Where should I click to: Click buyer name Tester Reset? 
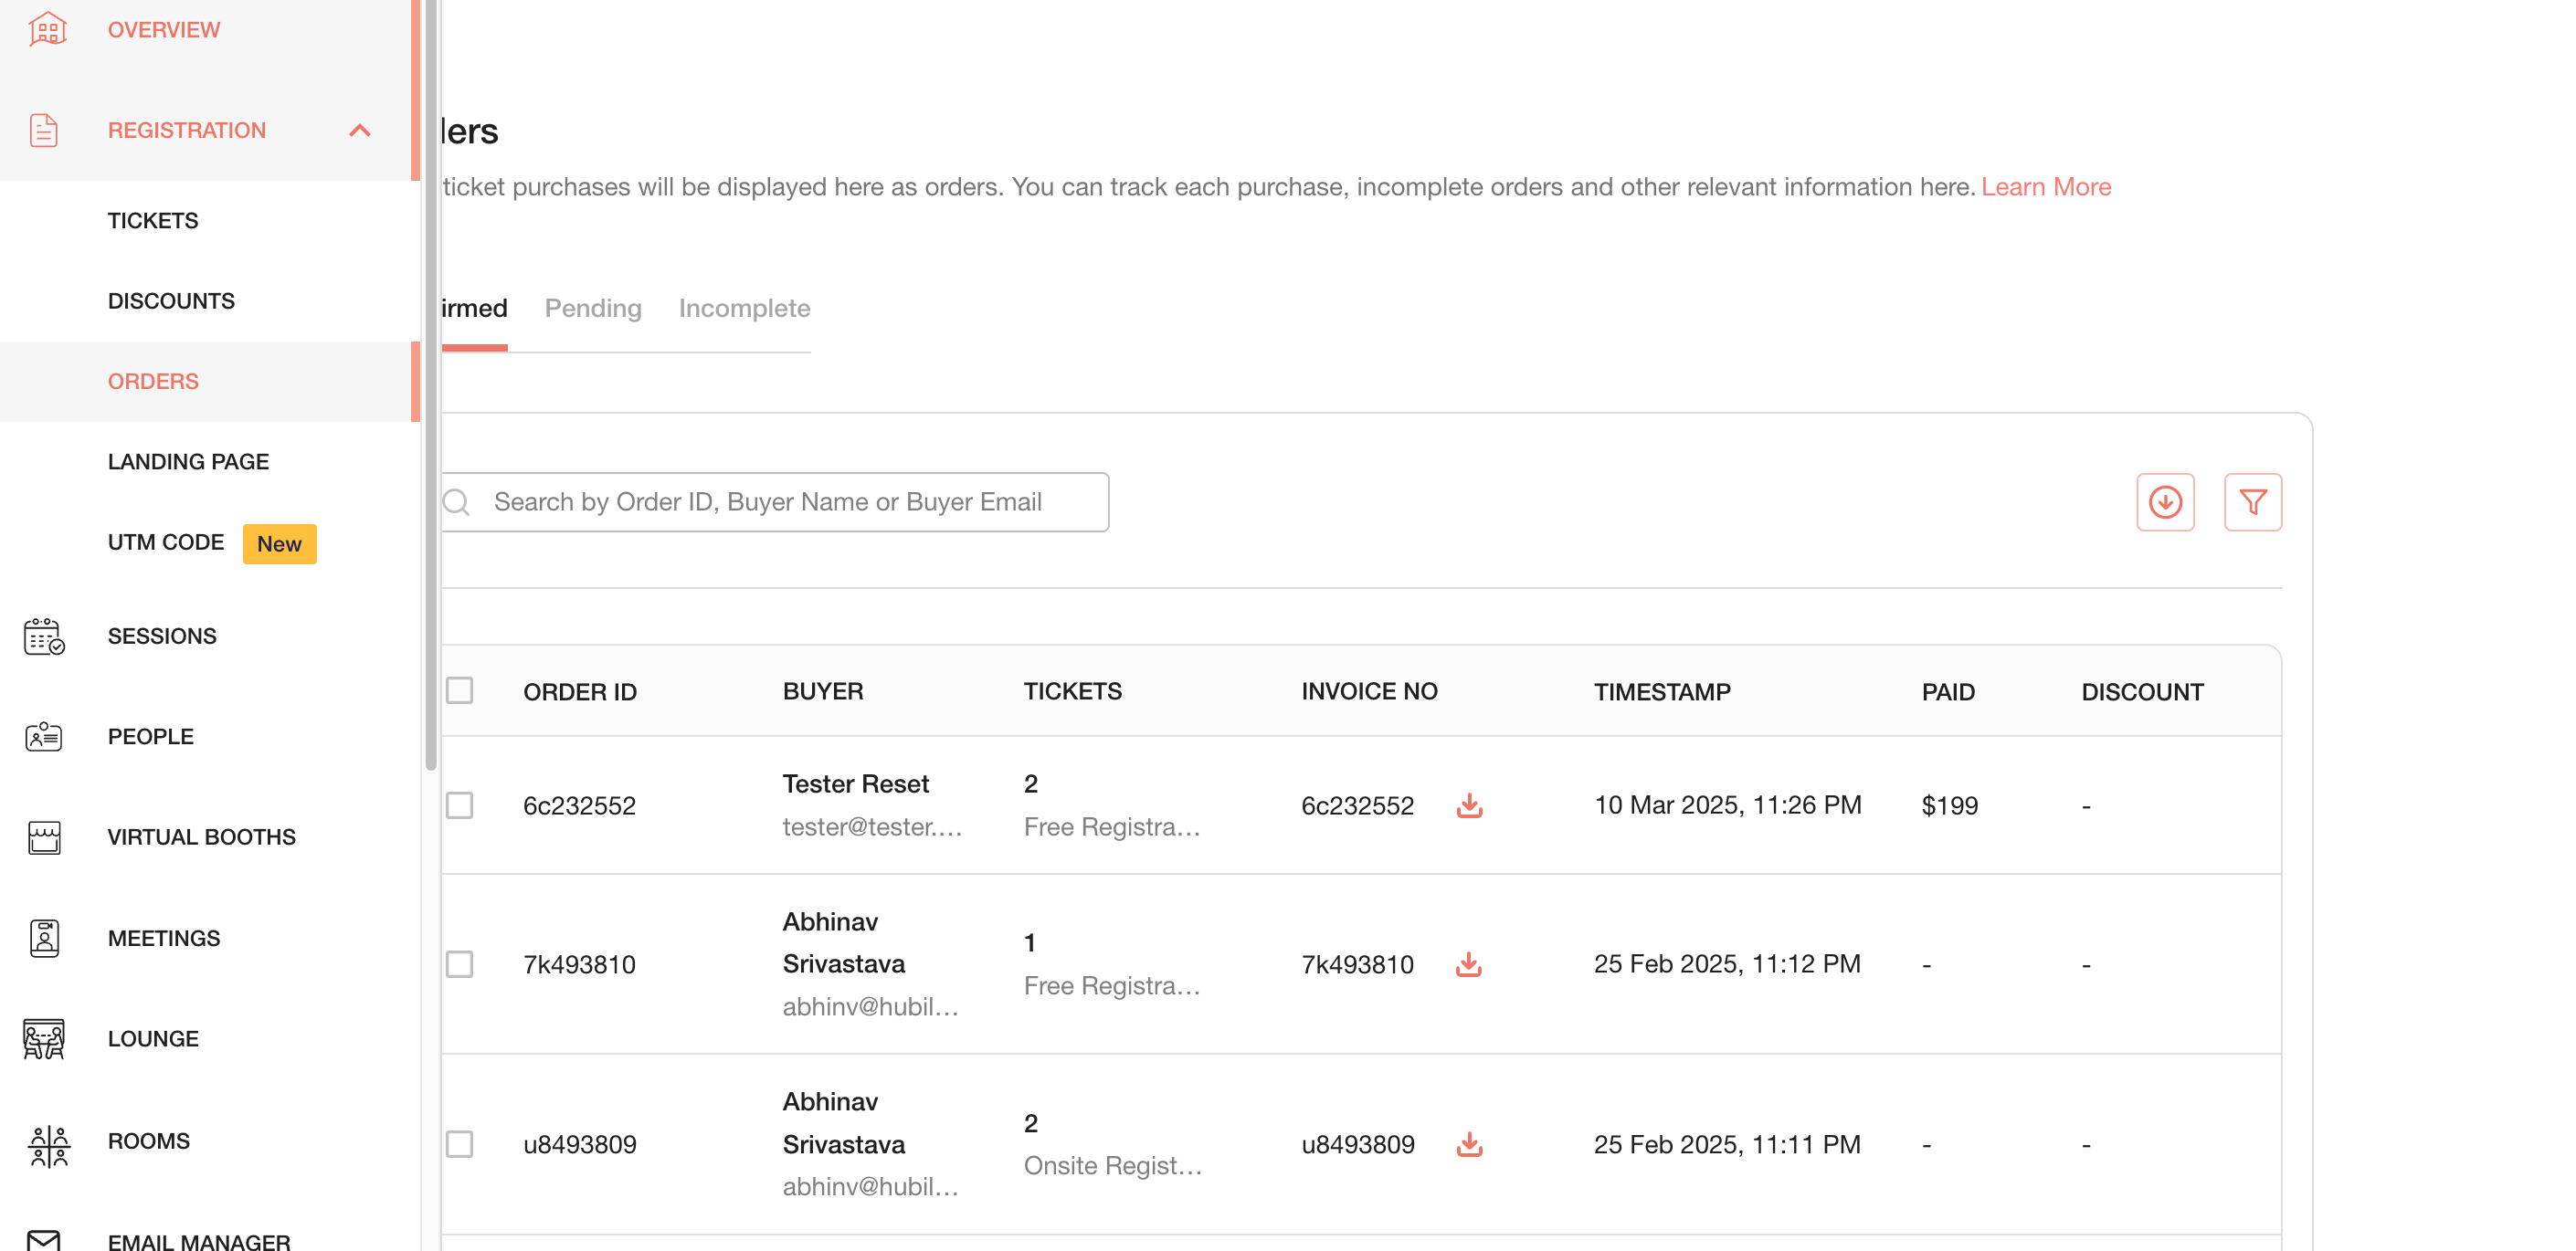coord(856,784)
